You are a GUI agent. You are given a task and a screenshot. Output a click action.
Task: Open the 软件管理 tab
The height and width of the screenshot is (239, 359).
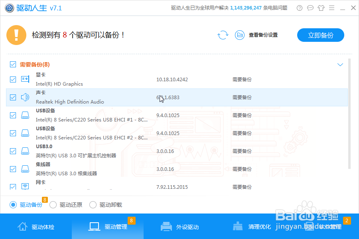pos(323,227)
